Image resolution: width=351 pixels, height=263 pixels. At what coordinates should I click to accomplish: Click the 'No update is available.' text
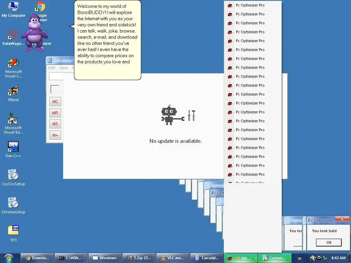click(175, 141)
